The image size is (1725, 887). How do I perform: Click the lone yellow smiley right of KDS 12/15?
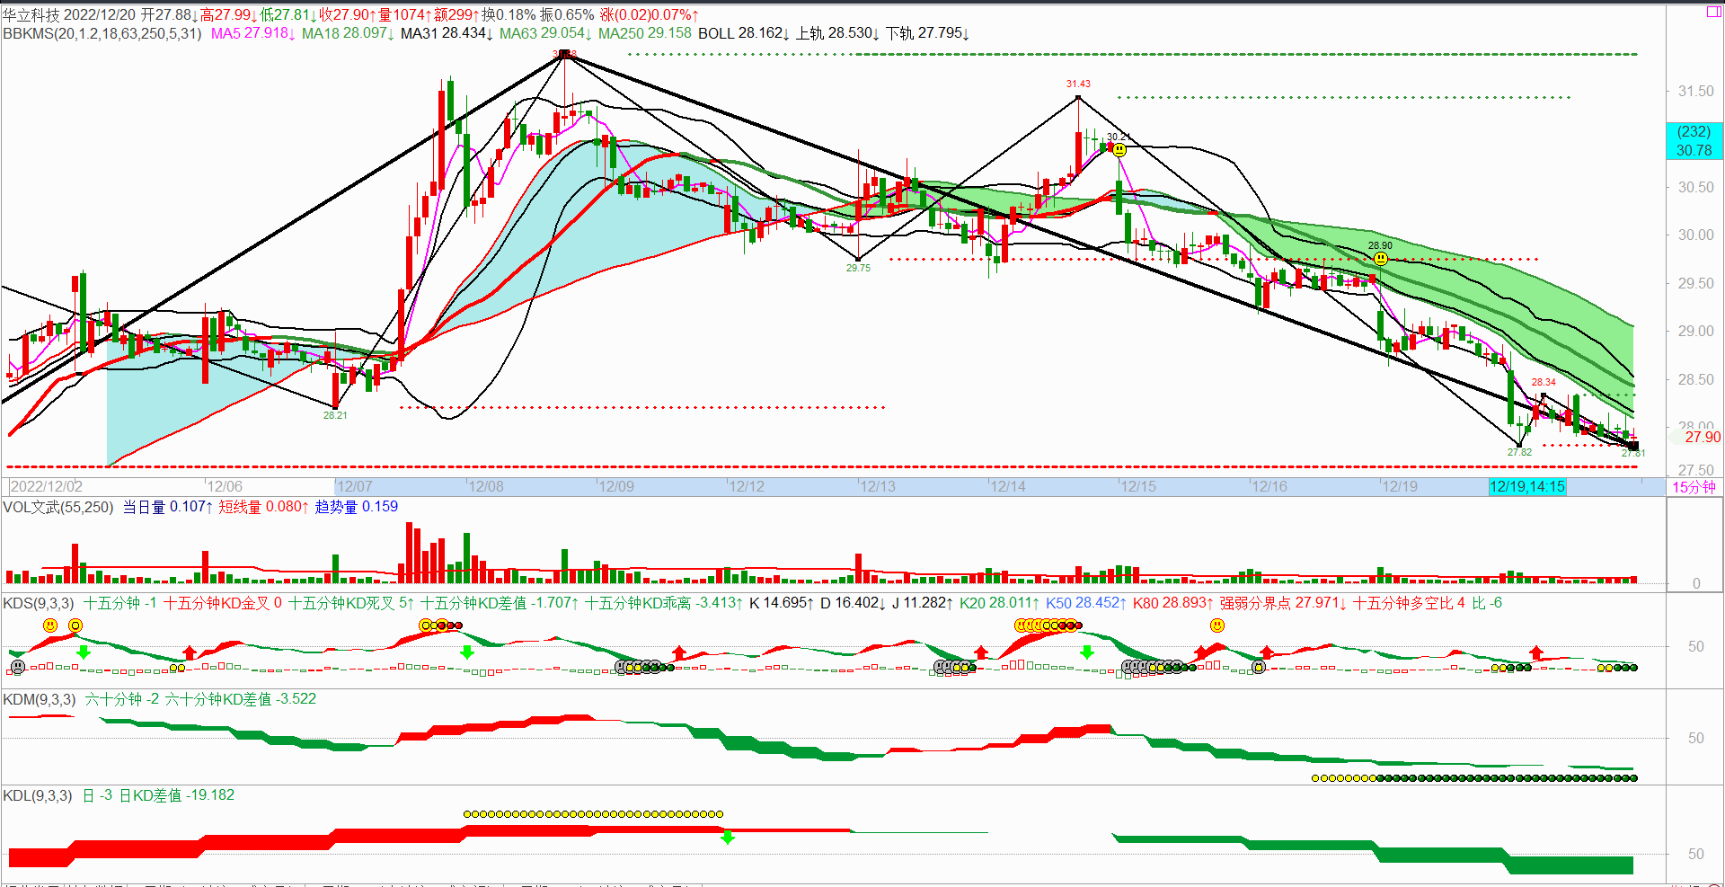1217,625
